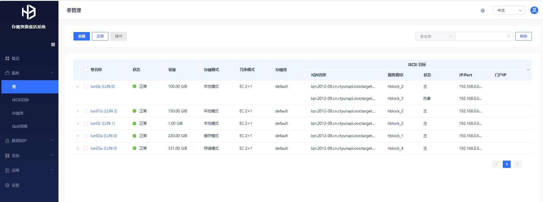Click the search magnifier icon
The height and width of the screenshot is (202, 543).
509,36
